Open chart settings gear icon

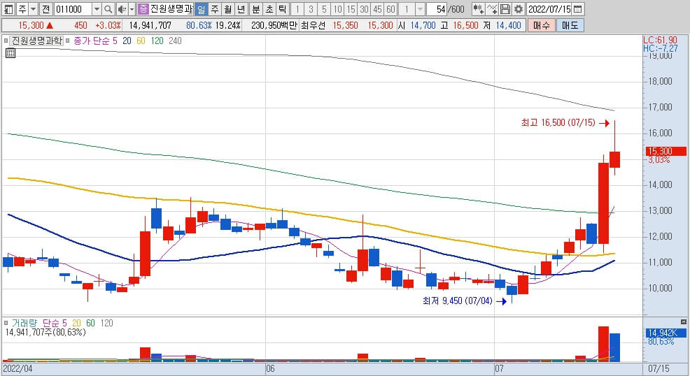[x=519, y=9]
